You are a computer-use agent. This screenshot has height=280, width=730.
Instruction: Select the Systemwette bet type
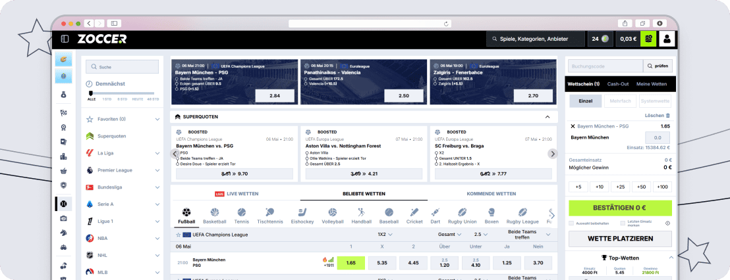point(655,101)
